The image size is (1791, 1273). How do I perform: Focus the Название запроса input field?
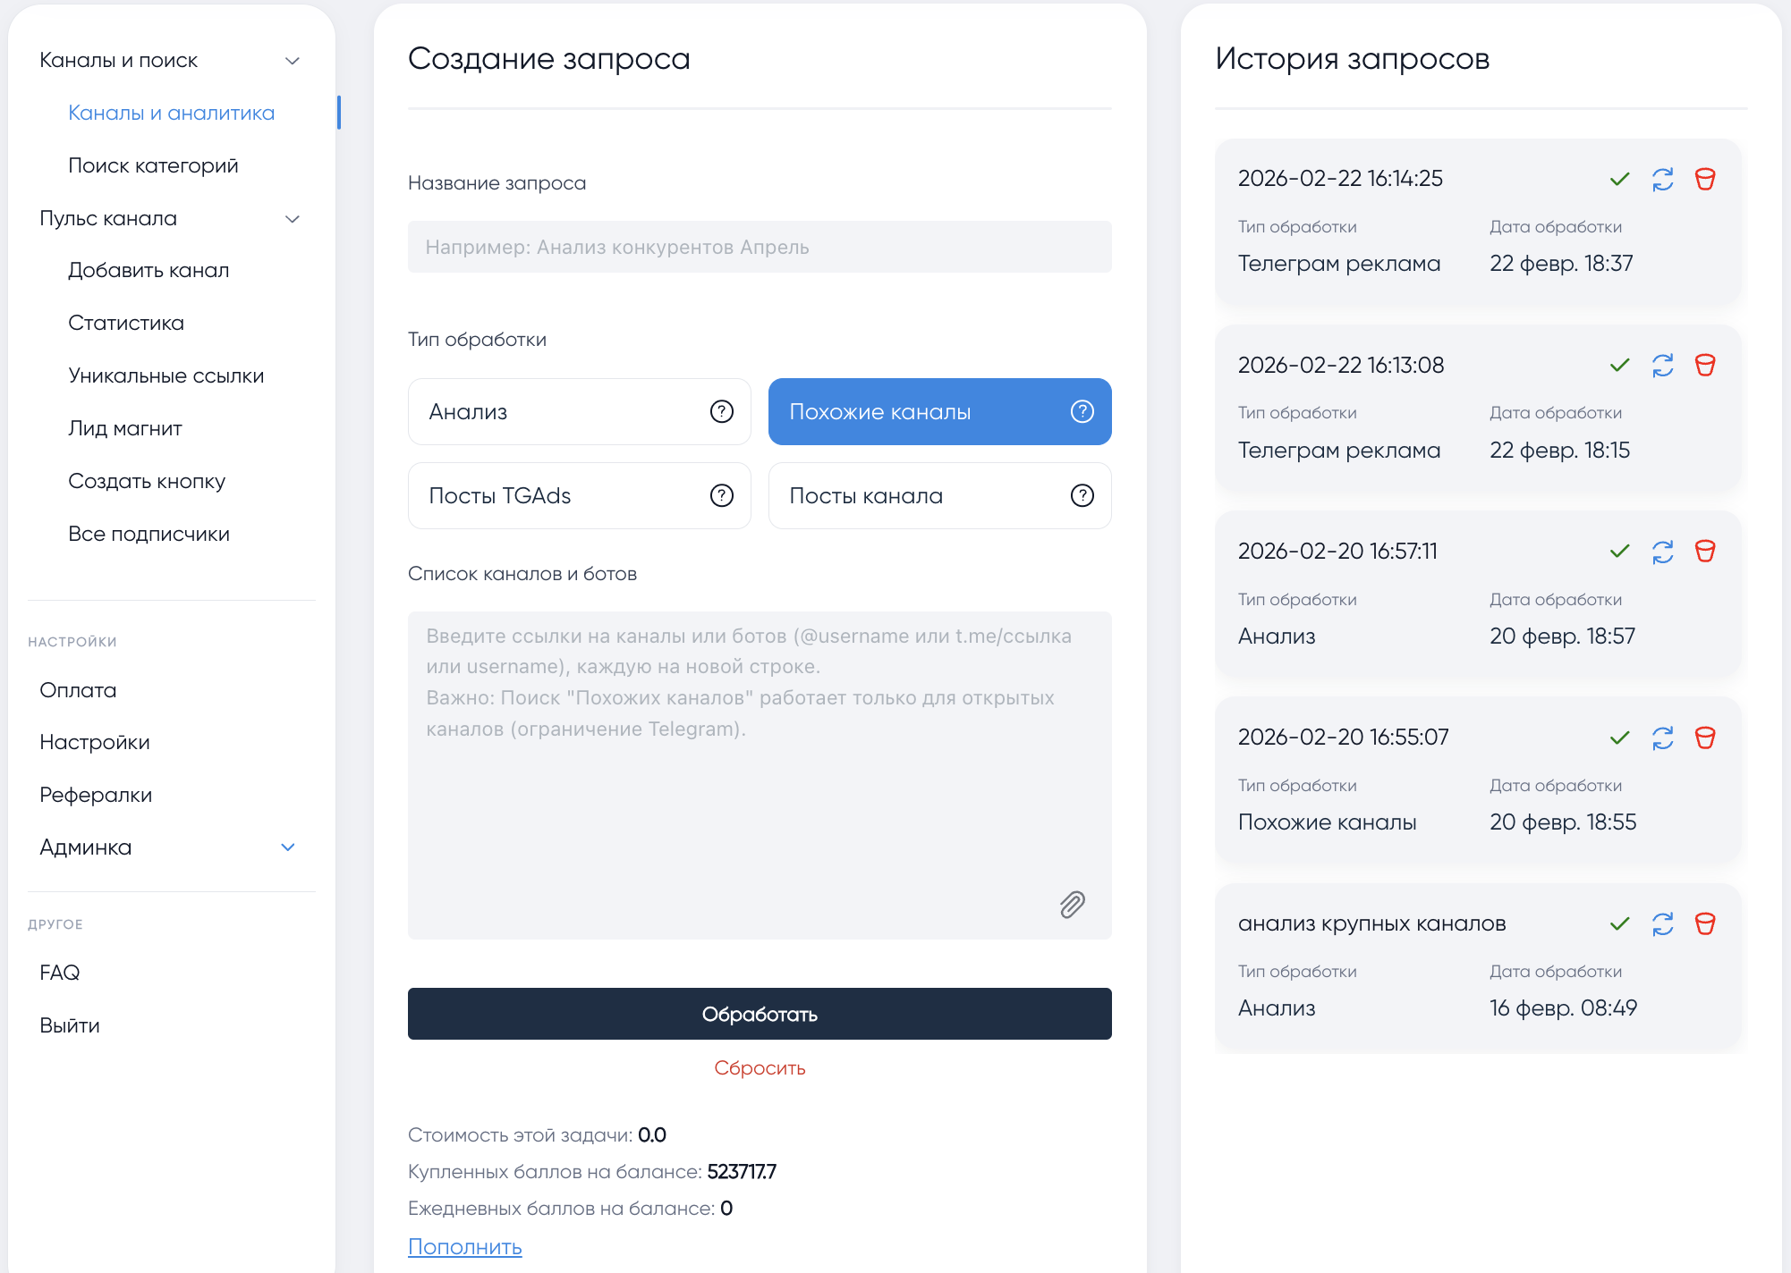[x=760, y=247]
